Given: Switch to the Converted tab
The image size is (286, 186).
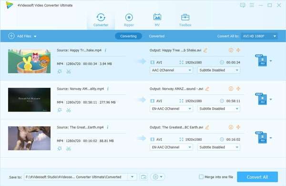Looking at the screenshot, I should [x=157, y=36].
